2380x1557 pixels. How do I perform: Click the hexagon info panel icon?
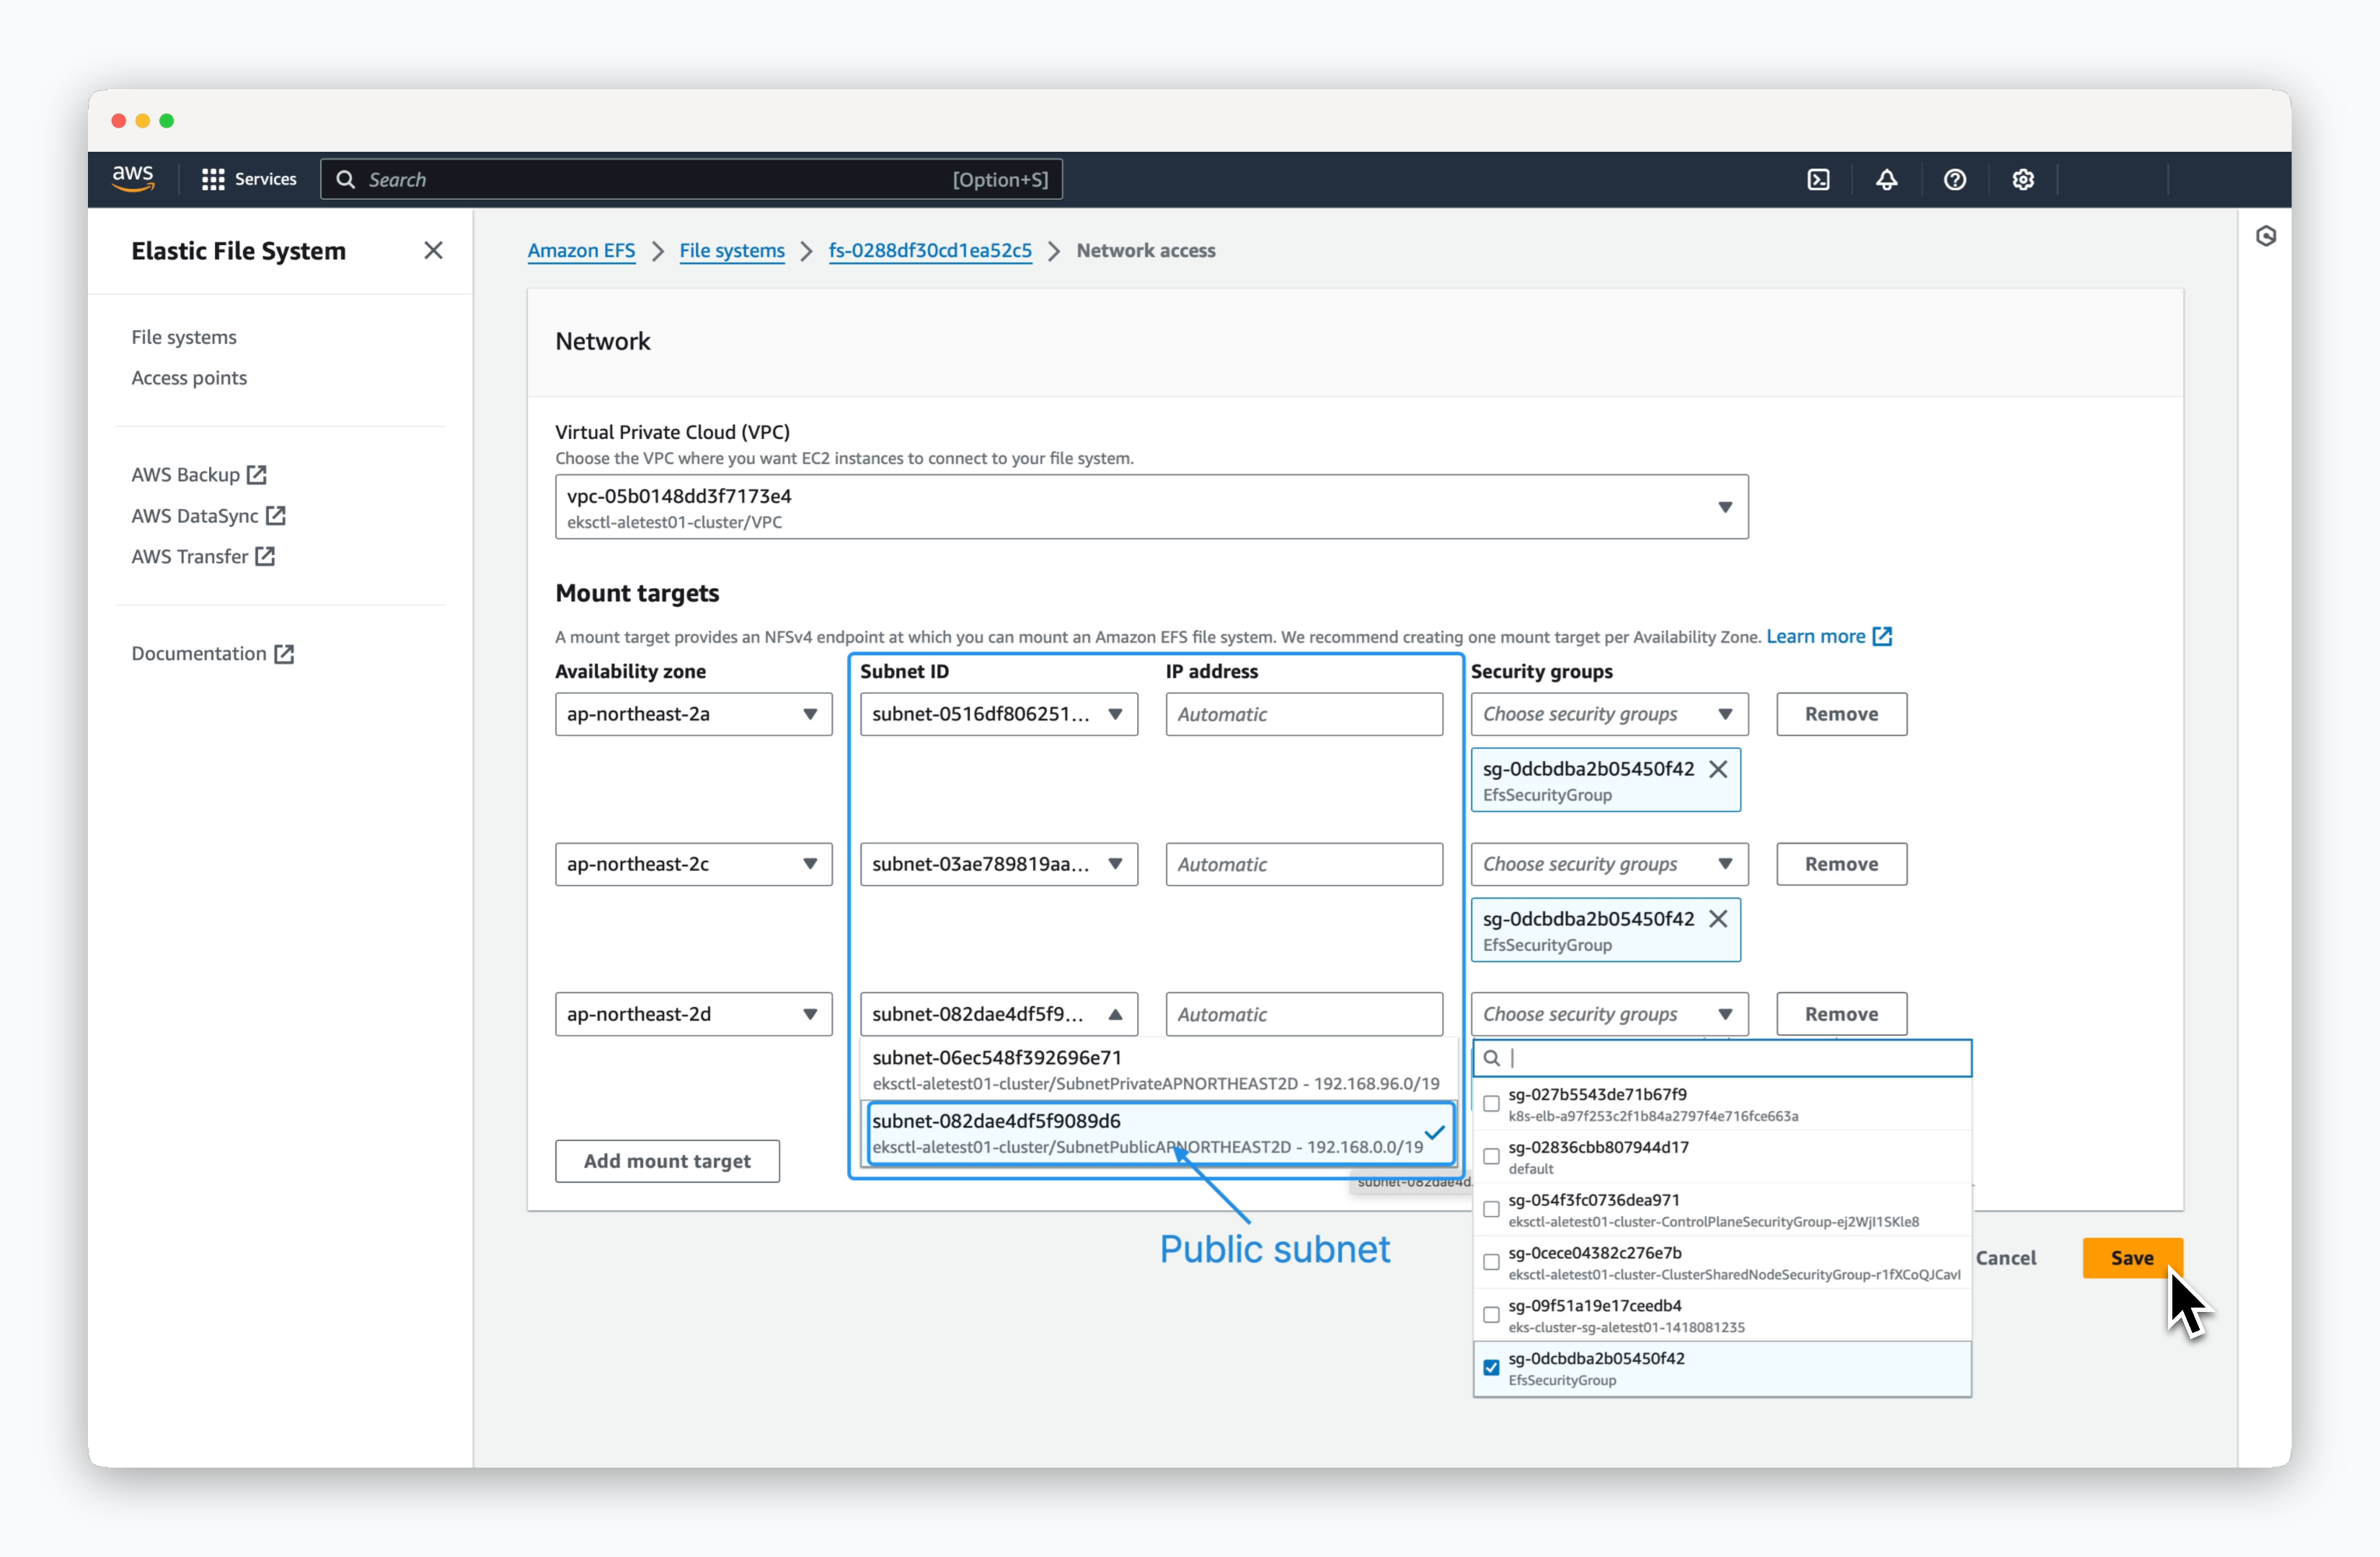2266,236
